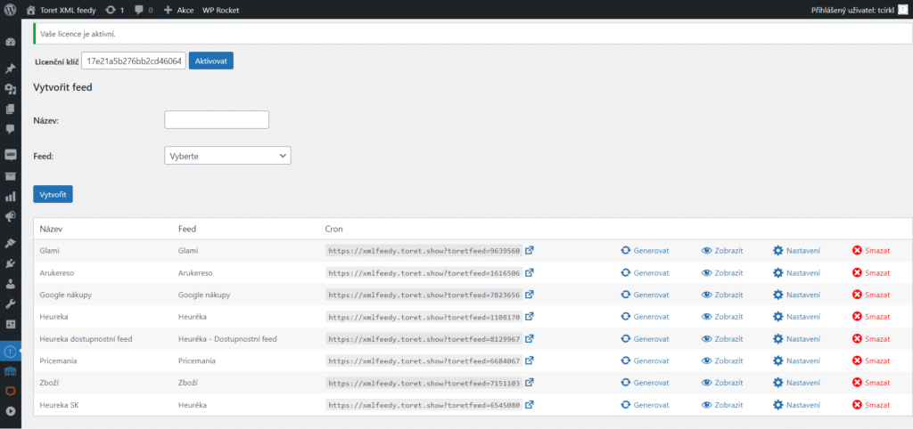The image size is (913, 429).
Task: Open Tools wrench sidebar icon
Action: 10,304
